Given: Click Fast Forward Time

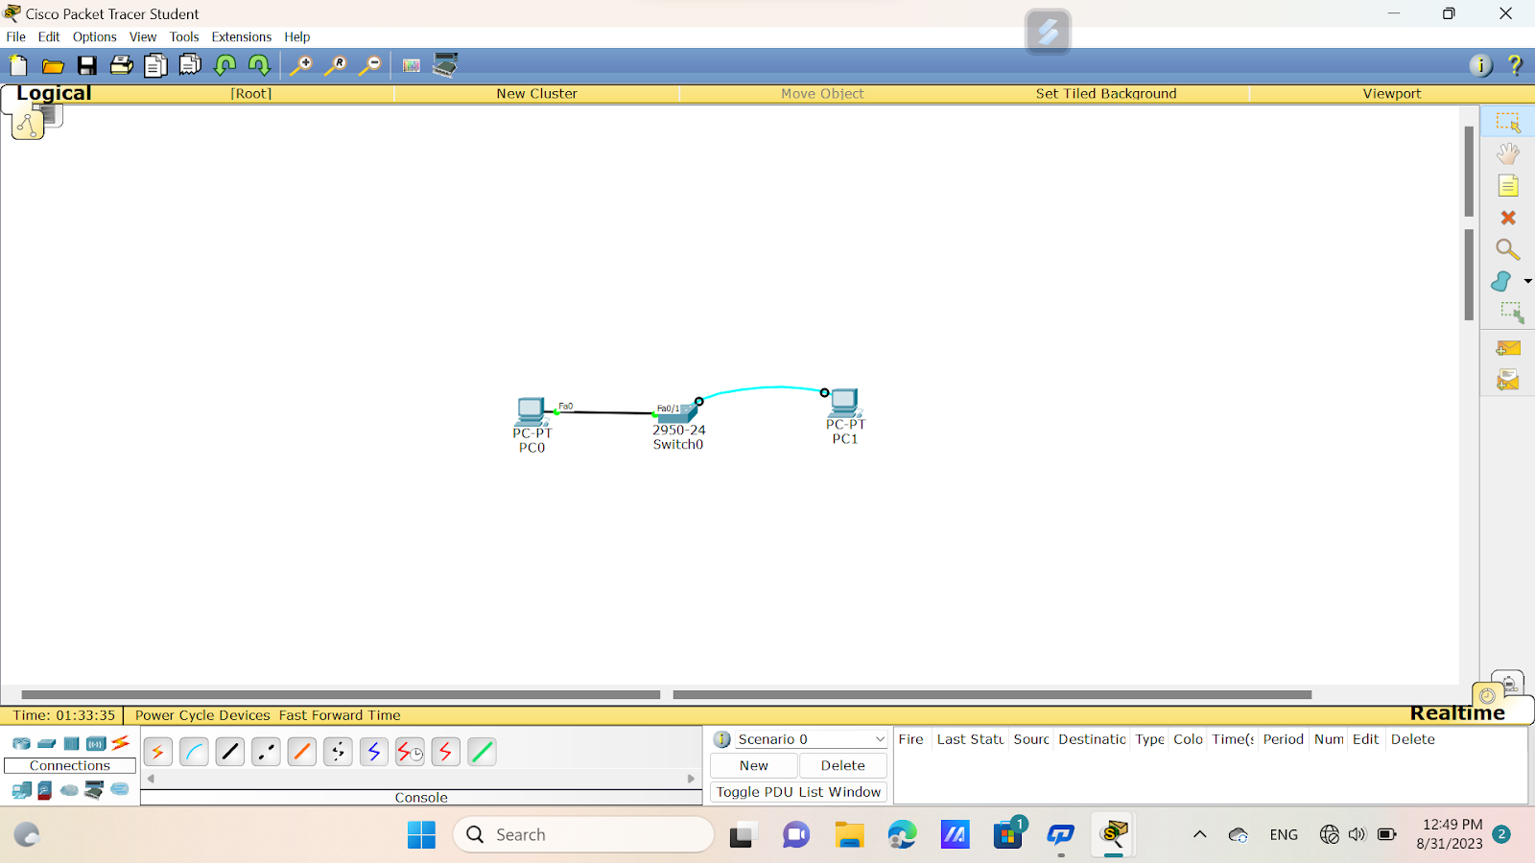Looking at the screenshot, I should [340, 715].
